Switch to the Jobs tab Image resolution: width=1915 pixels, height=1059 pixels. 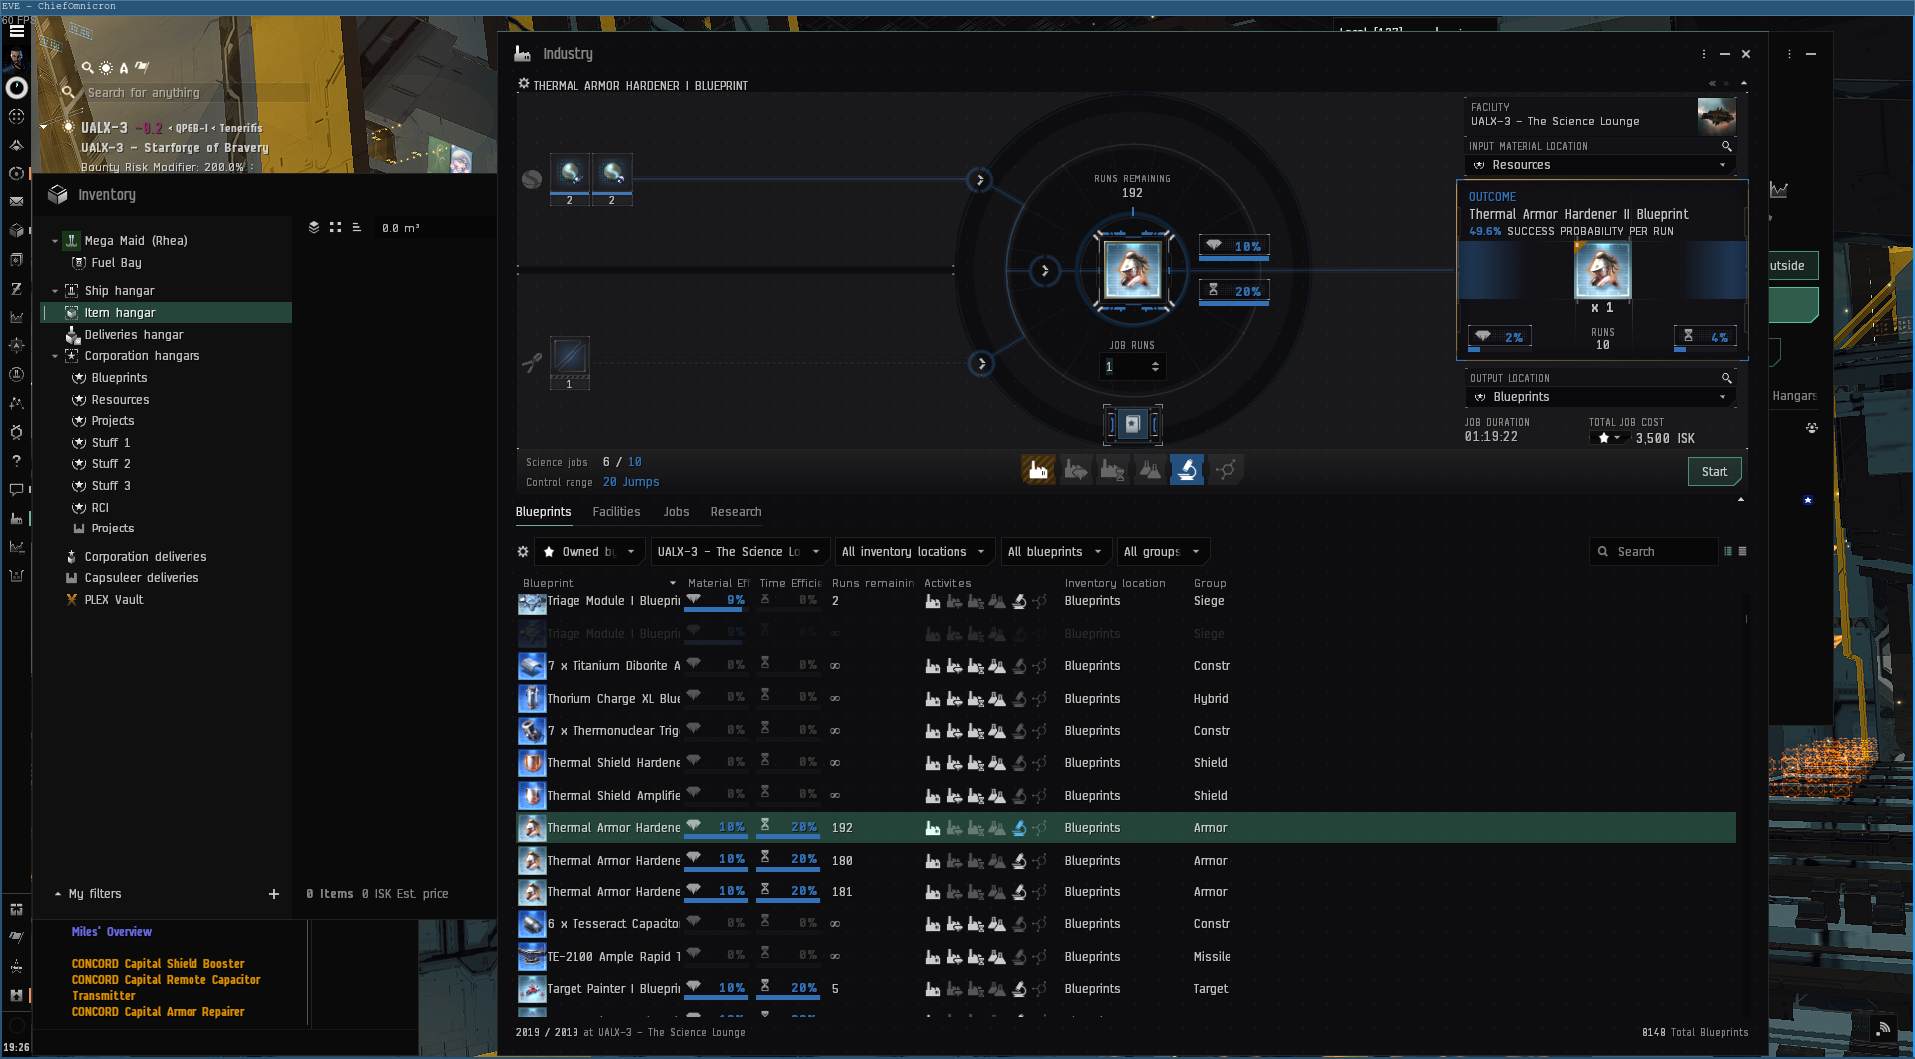click(x=676, y=512)
